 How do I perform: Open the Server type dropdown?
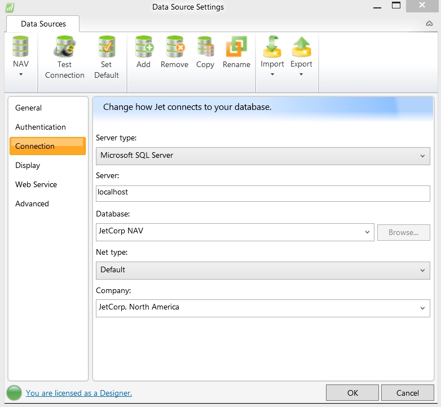[x=263, y=156]
